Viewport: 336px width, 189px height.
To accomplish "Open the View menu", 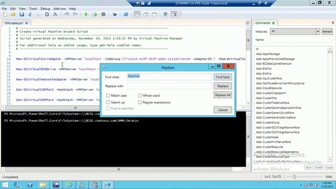I will (22, 8).
